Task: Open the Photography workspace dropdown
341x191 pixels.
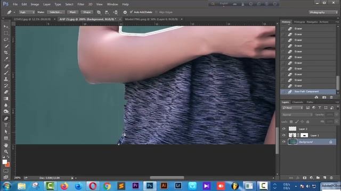Action: coord(323,12)
